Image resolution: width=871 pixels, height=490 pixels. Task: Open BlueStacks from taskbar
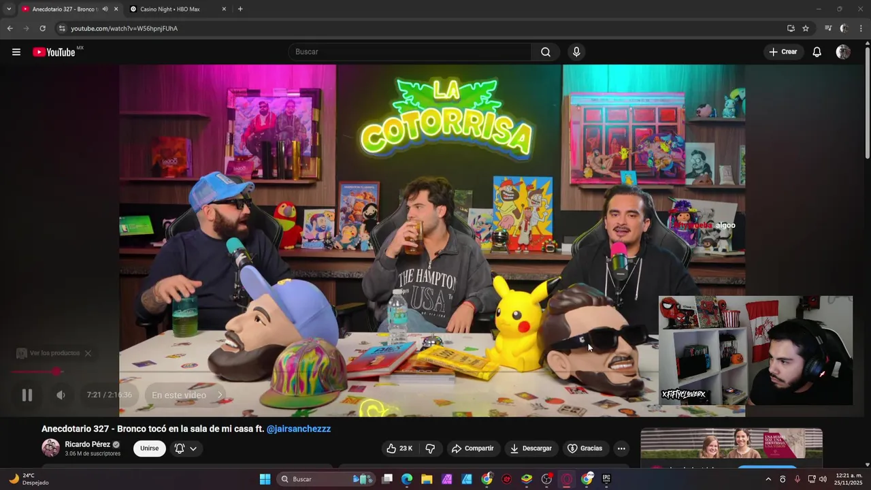click(527, 479)
